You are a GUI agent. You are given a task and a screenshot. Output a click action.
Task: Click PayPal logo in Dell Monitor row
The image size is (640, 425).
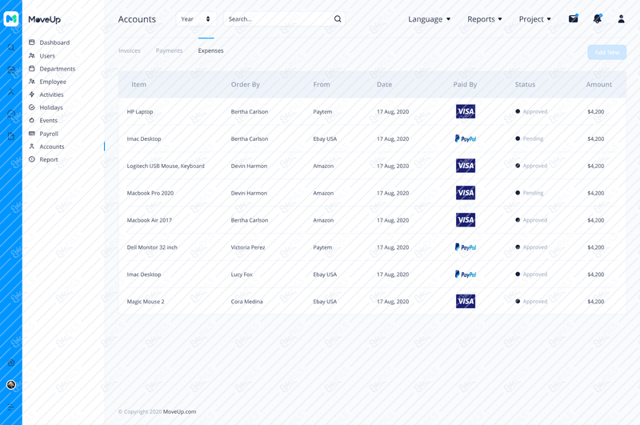(x=466, y=247)
